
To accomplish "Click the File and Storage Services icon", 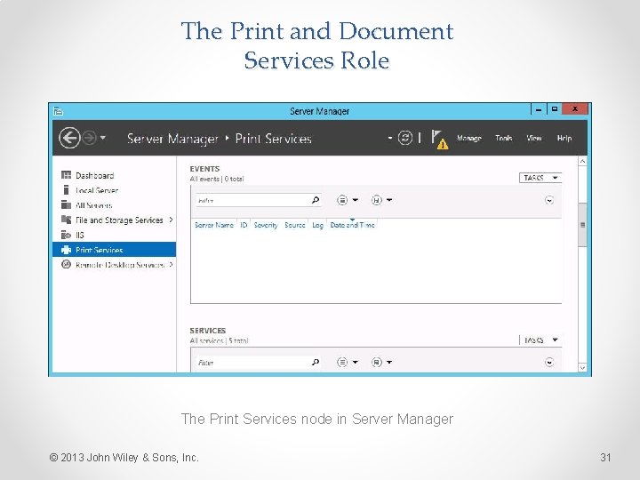I will 66,220.
